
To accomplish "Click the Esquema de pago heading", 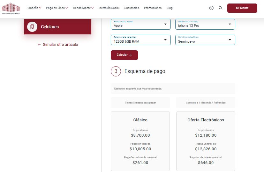I will [145, 71].
